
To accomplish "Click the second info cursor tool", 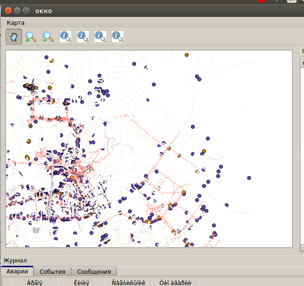I will click(x=83, y=37).
